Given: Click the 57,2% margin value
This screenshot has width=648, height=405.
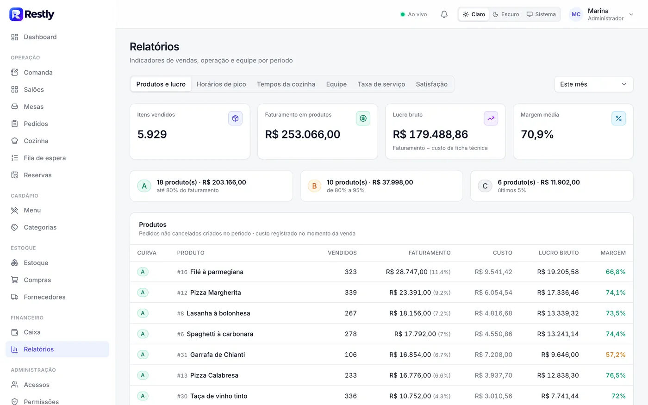Looking at the screenshot, I should (616, 355).
